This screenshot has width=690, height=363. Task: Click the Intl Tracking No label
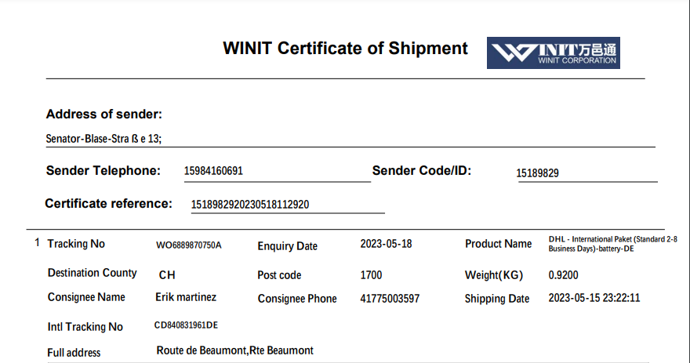point(85,327)
